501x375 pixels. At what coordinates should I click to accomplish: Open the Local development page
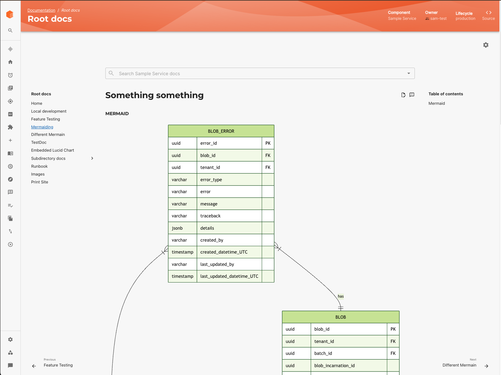click(49, 111)
